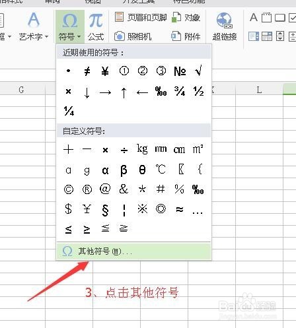Insert 页眉和页脚 header and footer
The height and width of the screenshot is (328, 296).
pyautogui.click(x=141, y=17)
